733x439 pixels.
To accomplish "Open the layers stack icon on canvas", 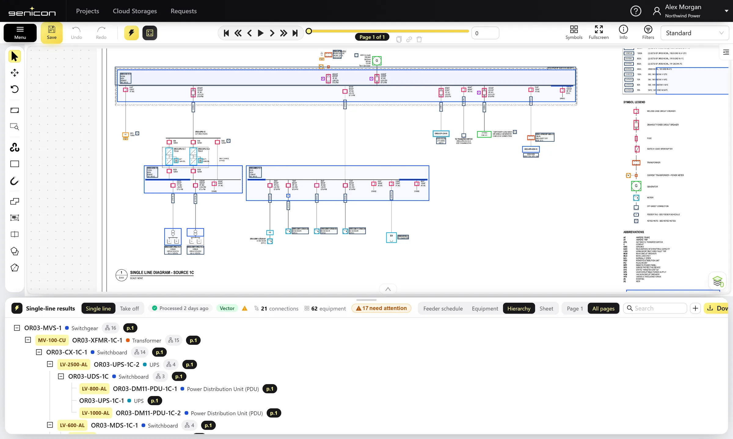I will (717, 281).
